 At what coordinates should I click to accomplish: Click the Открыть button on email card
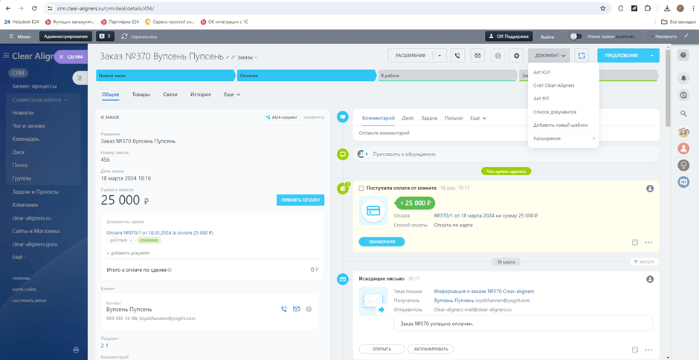[381, 349]
